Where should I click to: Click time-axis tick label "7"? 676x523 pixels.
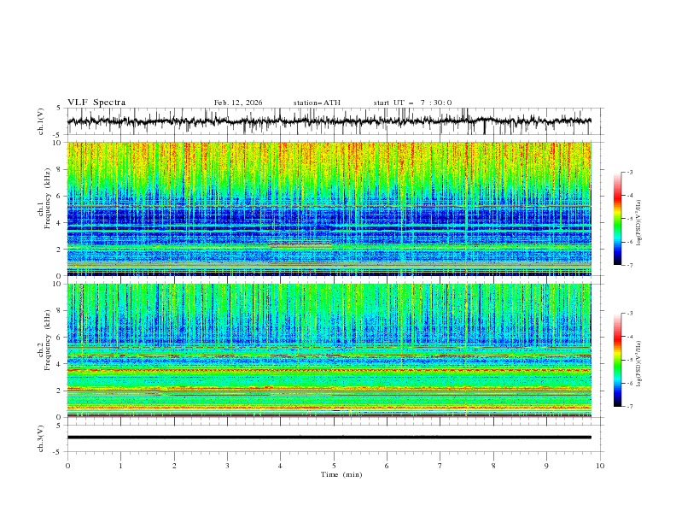click(440, 466)
